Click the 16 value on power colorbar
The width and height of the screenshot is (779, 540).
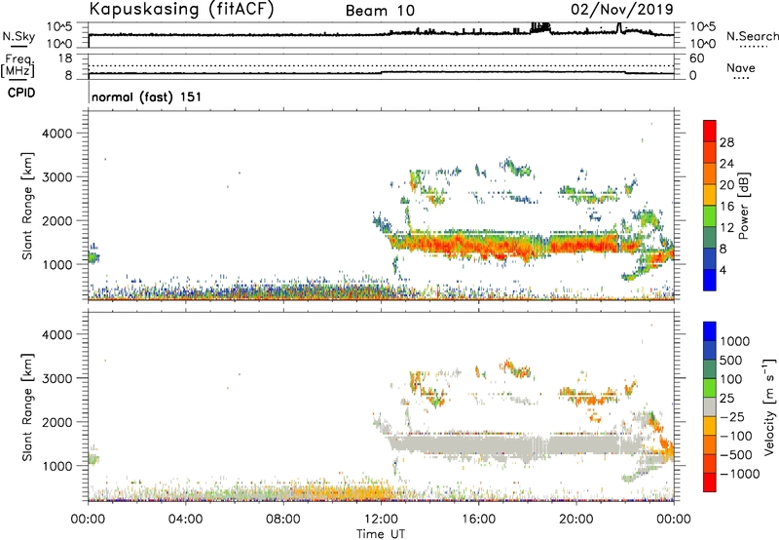click(726, 207)
